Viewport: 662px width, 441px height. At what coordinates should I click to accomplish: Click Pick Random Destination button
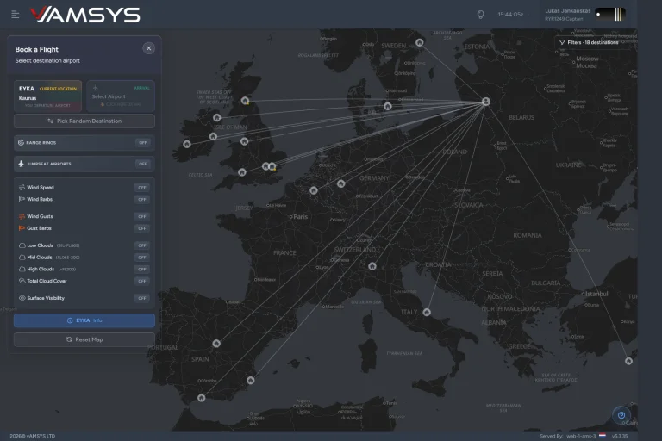click(x=84, y=121)
